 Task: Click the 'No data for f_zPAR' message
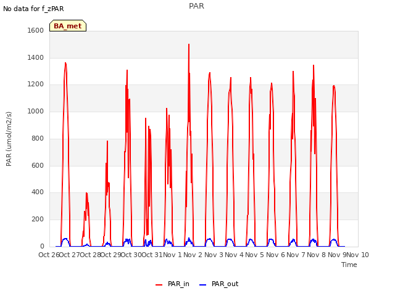[x=33, y=9]
